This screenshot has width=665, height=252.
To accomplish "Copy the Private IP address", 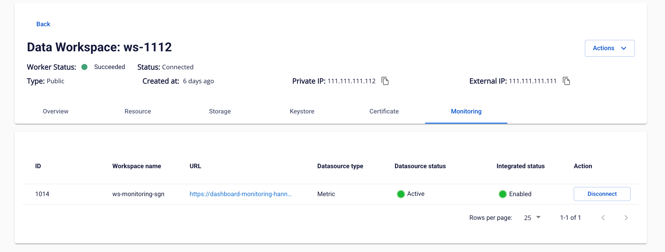I will tap(385, 81).
